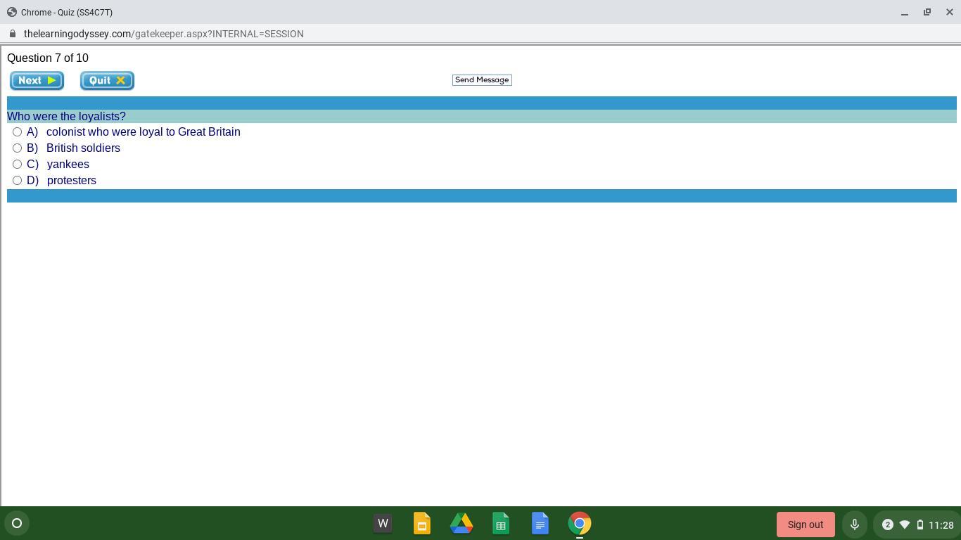Close the Quiz window
Screen dimensions: 961x540
click(x=950, y=12)
